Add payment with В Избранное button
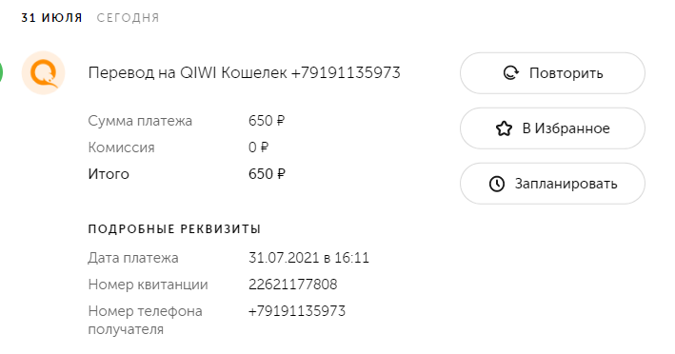The width and height of the screenshot is (675, 354). tap(552, 128)
